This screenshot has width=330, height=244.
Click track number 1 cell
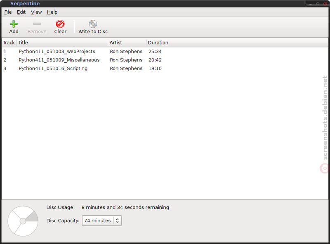5,52
